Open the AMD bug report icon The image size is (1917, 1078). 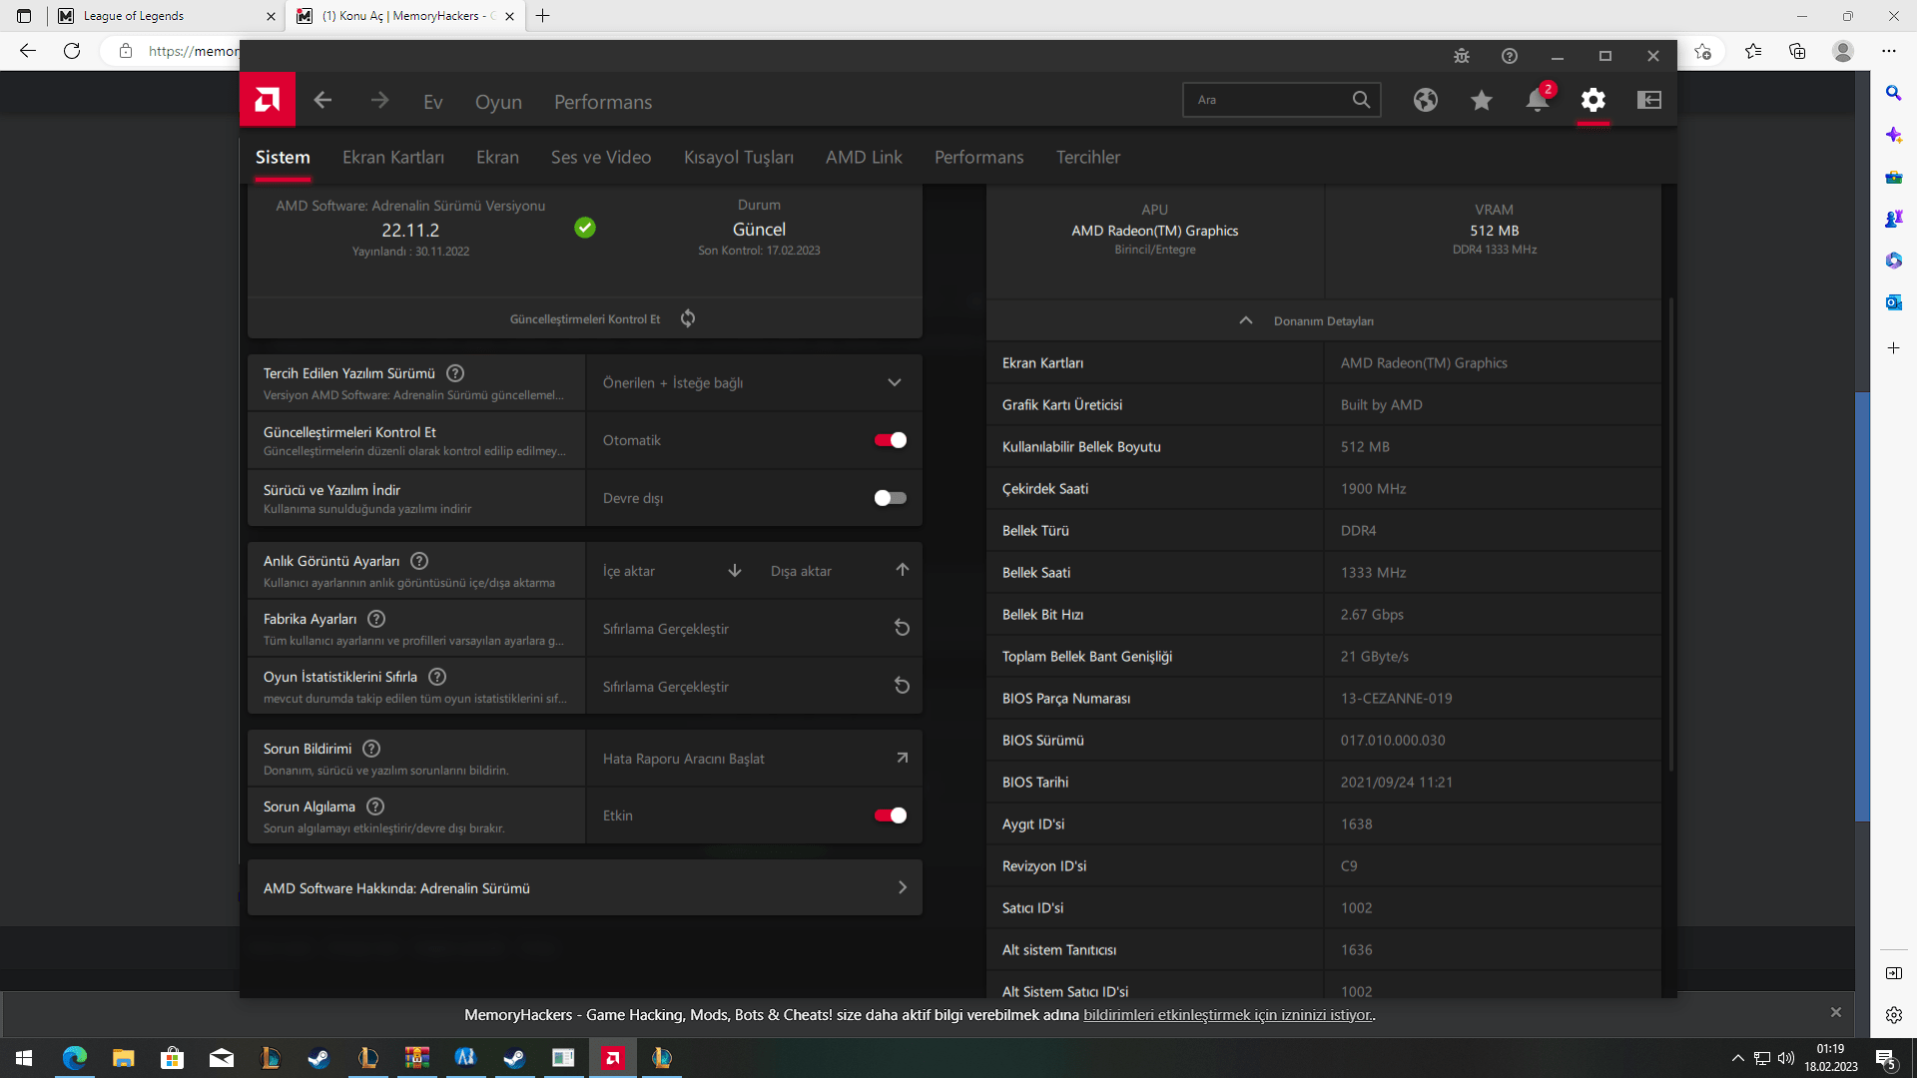click(x=1462, y=56)
